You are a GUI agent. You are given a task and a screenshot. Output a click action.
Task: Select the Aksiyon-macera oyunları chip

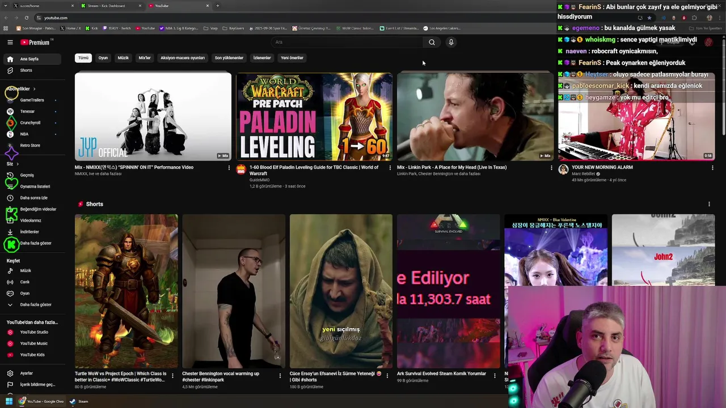183,58
